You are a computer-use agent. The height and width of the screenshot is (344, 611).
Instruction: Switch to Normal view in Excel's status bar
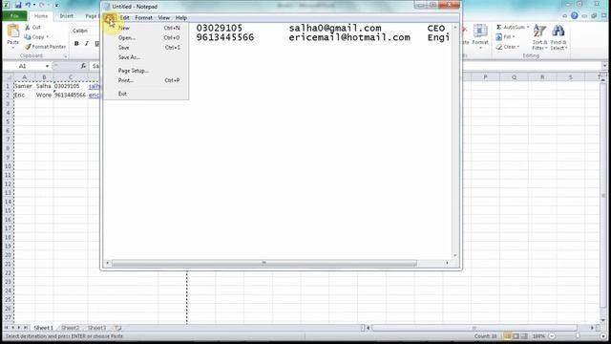point(507,335)
